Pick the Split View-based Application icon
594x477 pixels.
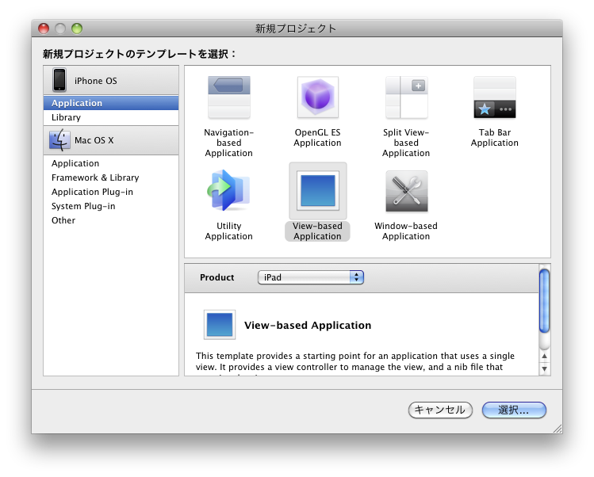click(x=406, y=97)
